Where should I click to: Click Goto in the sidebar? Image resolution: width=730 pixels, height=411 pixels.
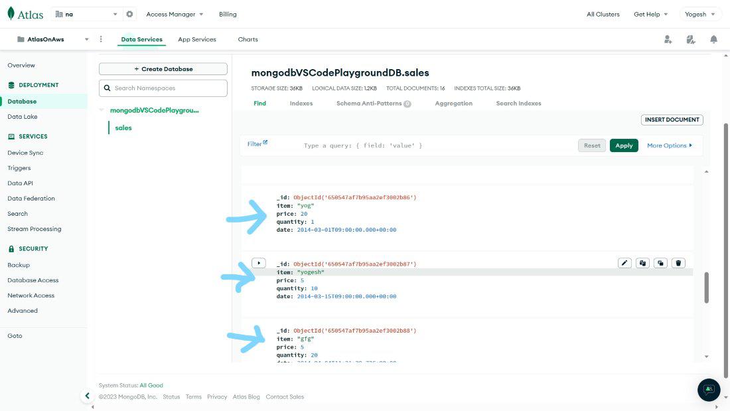coord(15,335)
